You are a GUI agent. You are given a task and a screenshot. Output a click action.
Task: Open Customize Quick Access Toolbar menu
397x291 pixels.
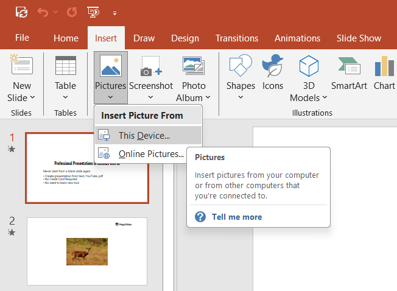point(114,13)
